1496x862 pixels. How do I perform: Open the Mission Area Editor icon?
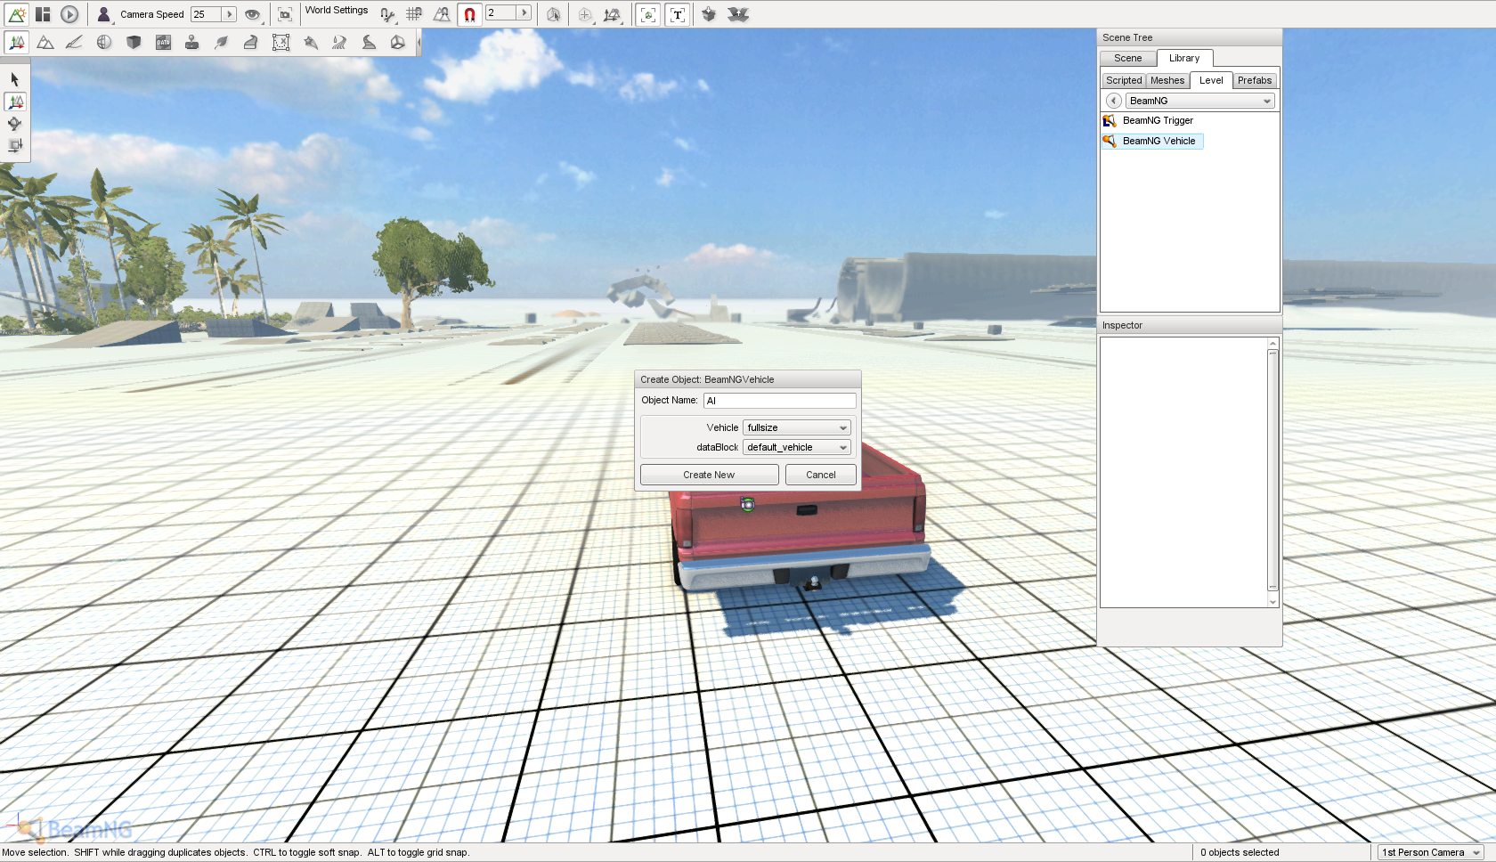pyautogui.click(x=280, y=42)
